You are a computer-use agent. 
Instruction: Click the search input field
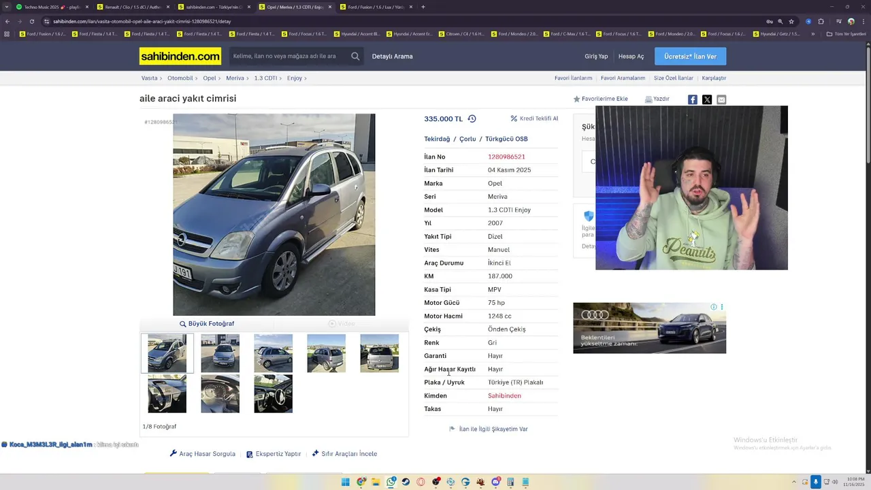click(288, 56)
